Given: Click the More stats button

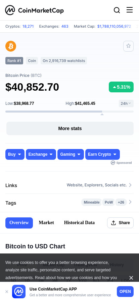Looking at the screenshot, I should [70, 128].
